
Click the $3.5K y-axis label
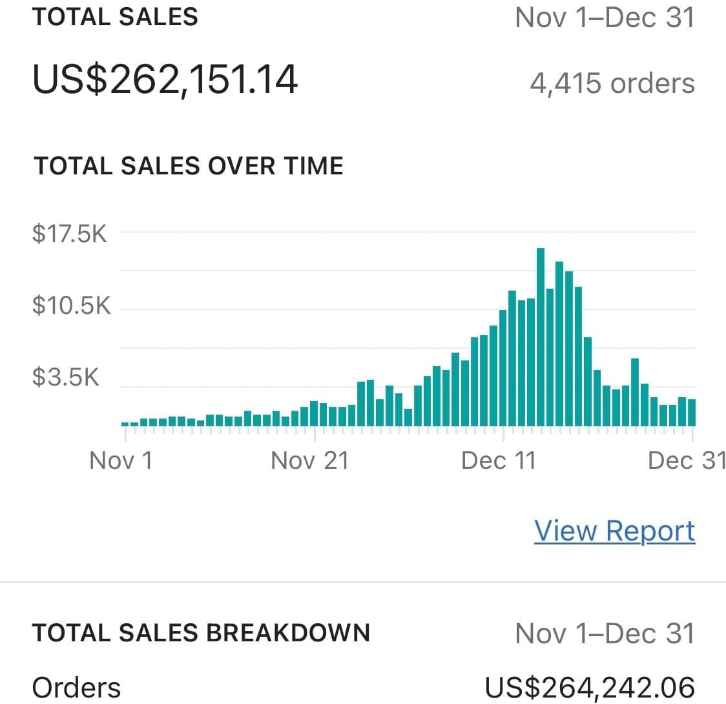coord(66,377)
